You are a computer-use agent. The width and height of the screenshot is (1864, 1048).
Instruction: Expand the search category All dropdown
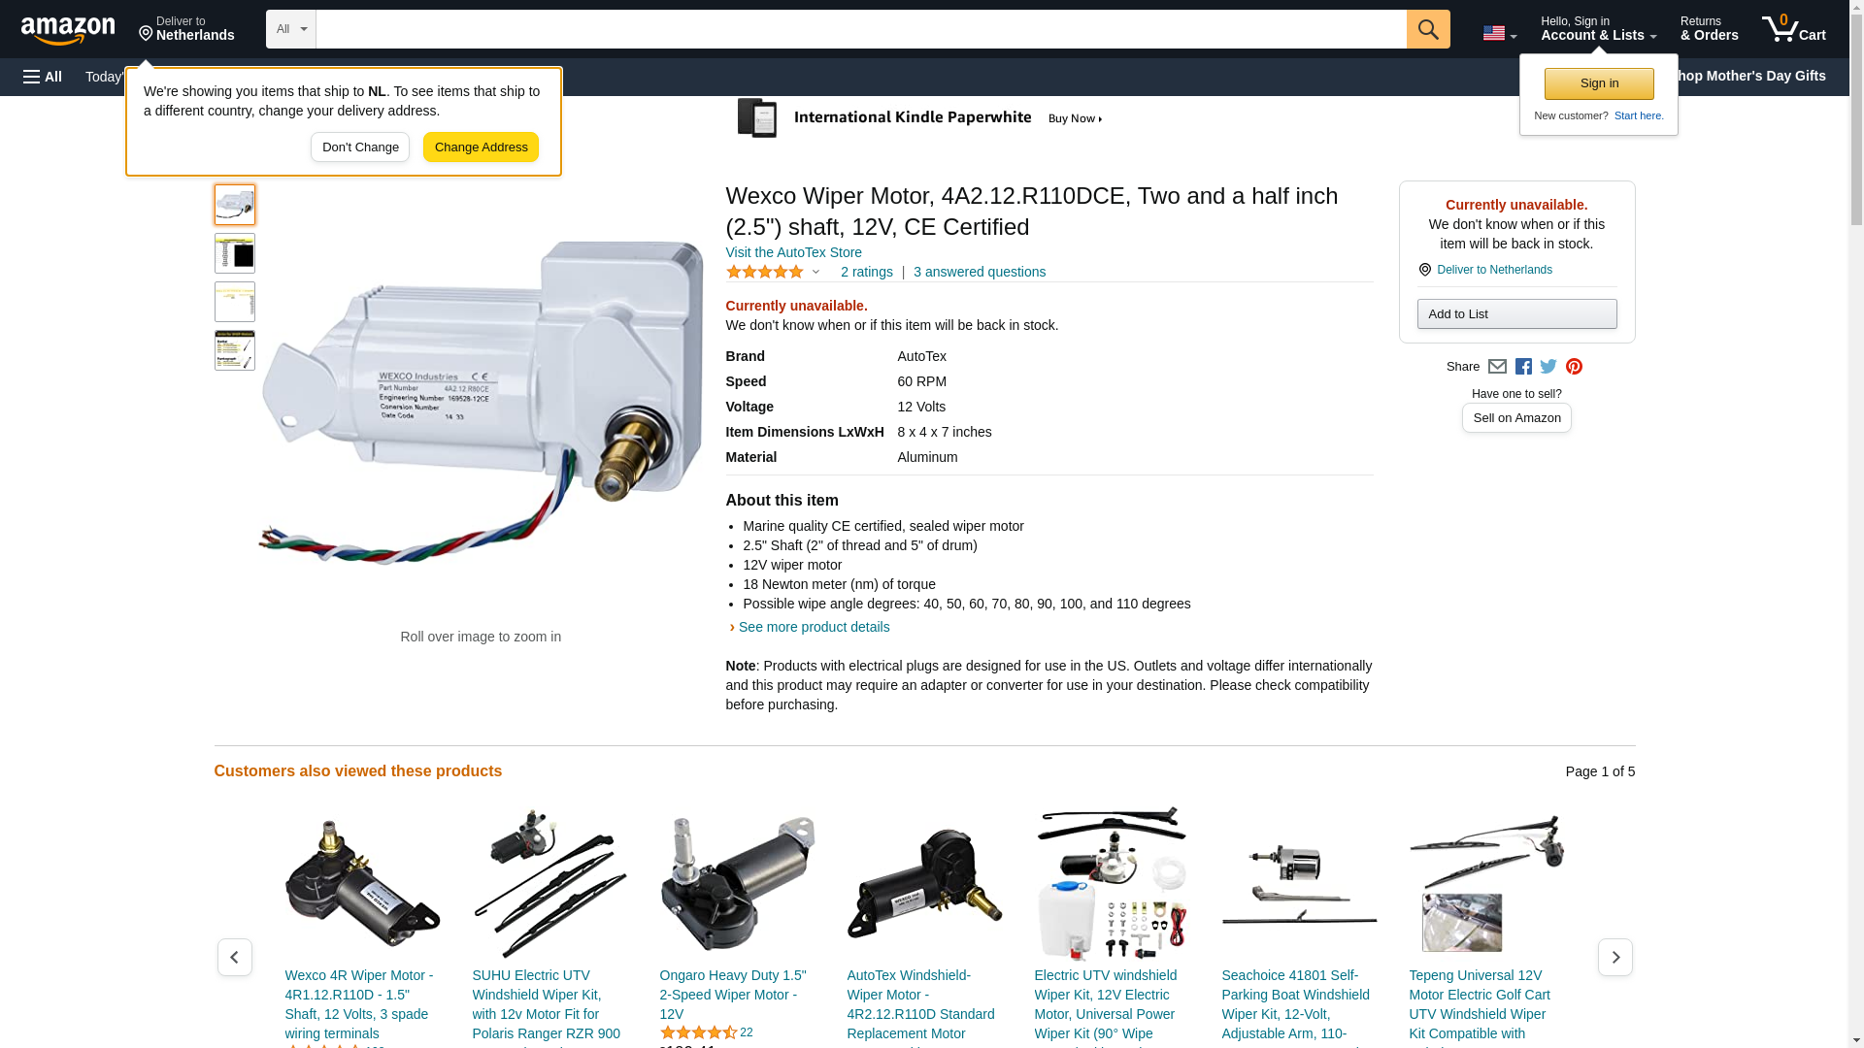(x=291, y=29)
